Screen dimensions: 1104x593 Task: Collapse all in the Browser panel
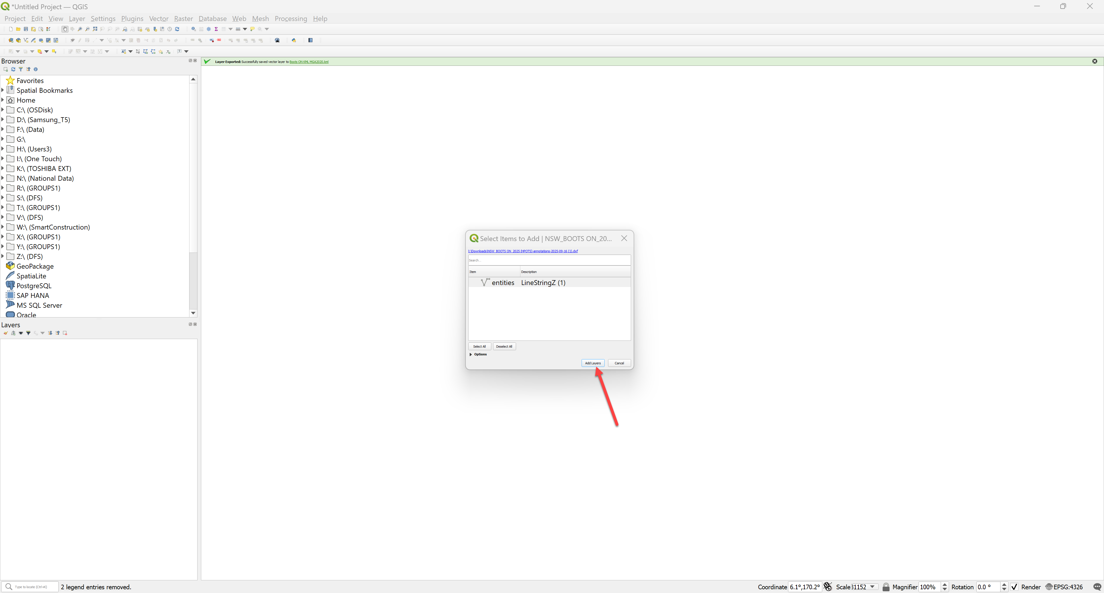coord(28,69)
